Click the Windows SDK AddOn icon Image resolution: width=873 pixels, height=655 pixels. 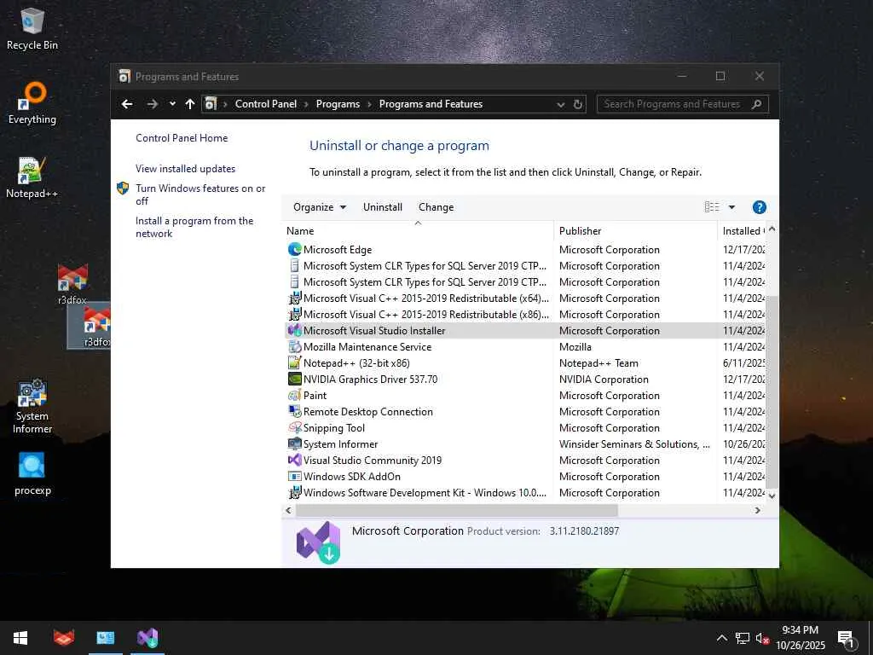294,476
